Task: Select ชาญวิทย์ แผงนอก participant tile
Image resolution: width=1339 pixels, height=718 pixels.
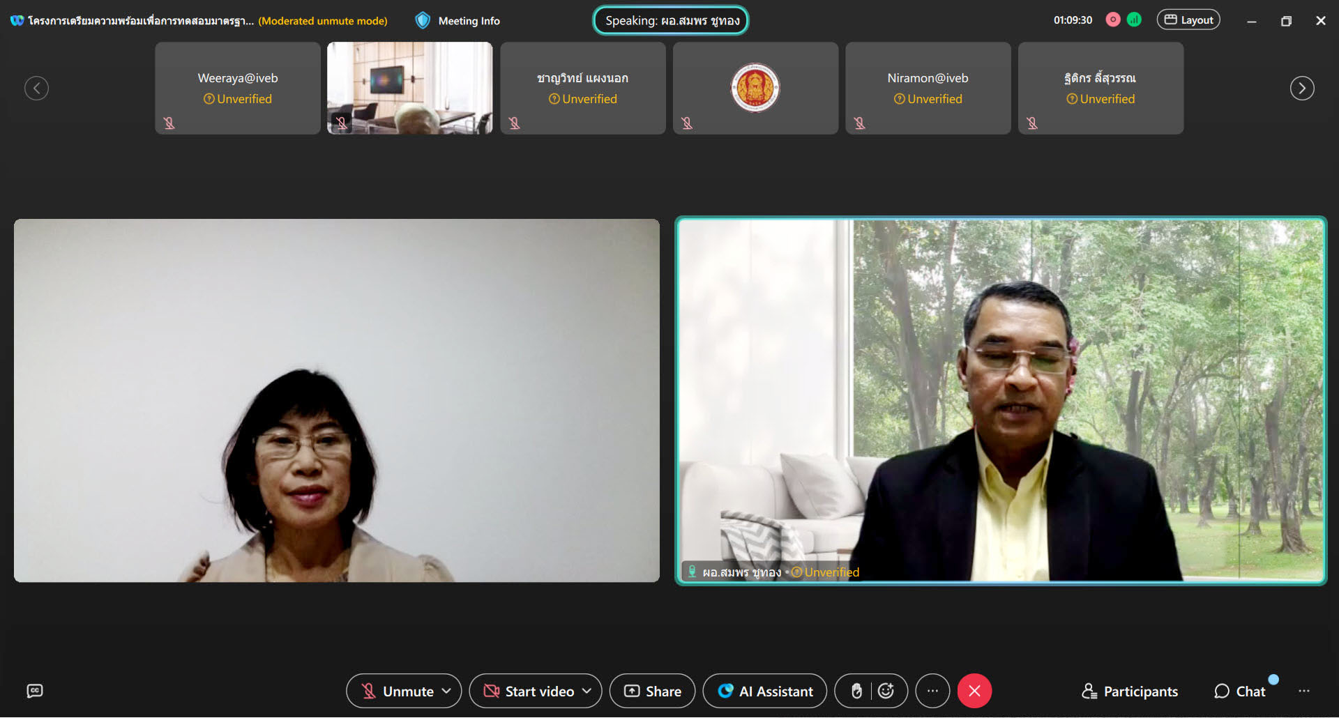Action: tap(583, 88)
